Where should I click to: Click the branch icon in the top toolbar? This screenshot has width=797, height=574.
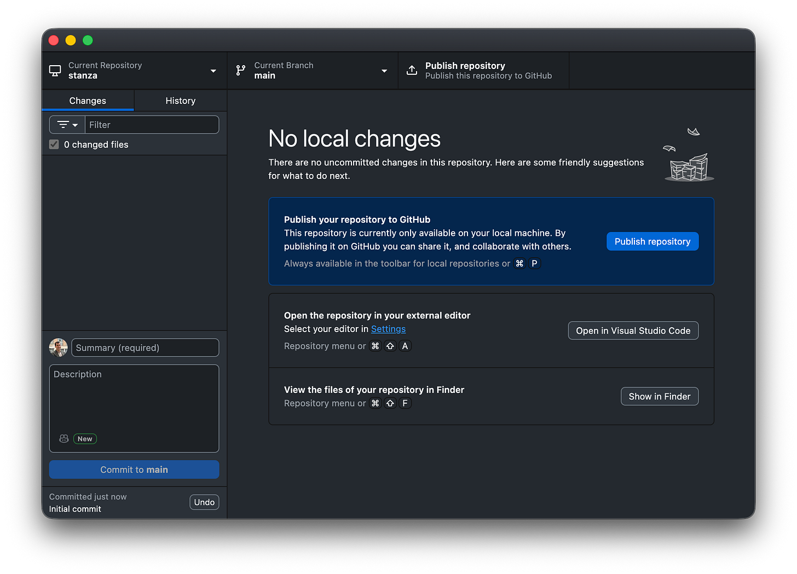(240, 70)
